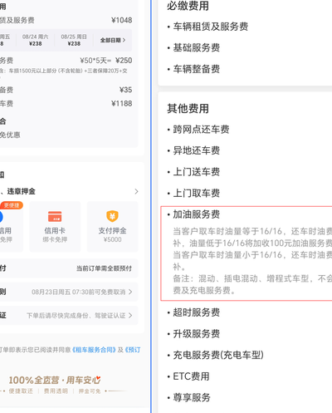Expand the free cancellation rule row
332x413 pixels.
pyautogui.click(x=69, y=292)
